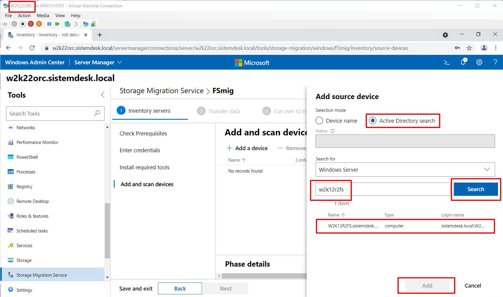
Task: Open the help question mark
Action: point(495,62)
